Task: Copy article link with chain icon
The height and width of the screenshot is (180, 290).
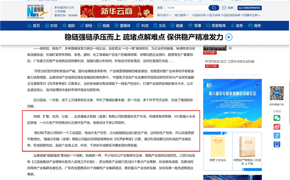Action: (x=277, y=135)
